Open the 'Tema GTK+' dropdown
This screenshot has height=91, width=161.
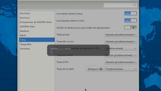(x=121, y=62)
